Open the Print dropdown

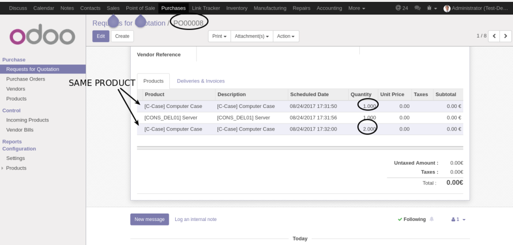tap(219, 36)
